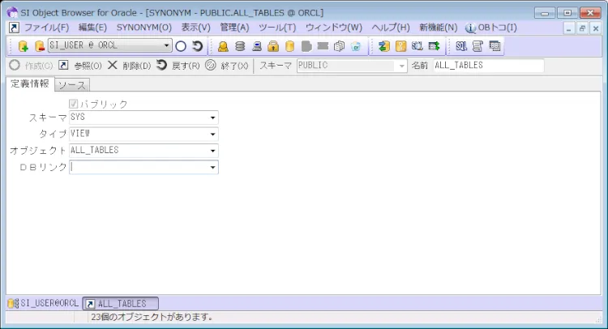Expand the タイプ VIEW dropdown

212,134
